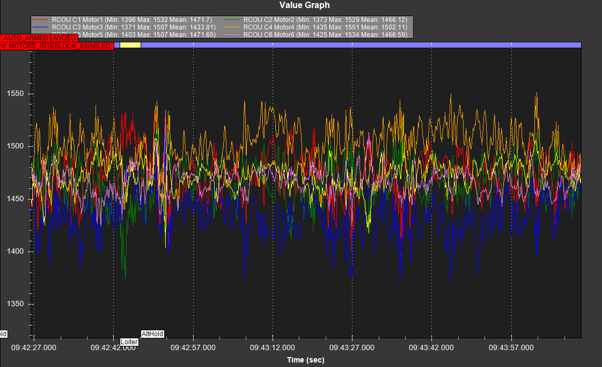Viewport: 602px width, 367px height.
Task: Click the 1550 y-axis value
Action: click(15, 93)
